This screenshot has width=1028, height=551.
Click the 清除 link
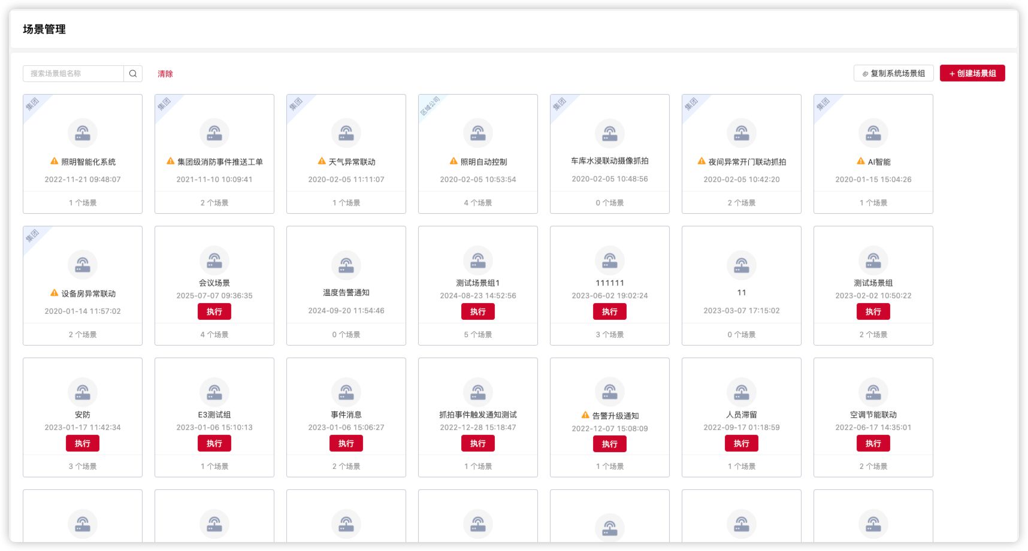[x=165, y=74]
